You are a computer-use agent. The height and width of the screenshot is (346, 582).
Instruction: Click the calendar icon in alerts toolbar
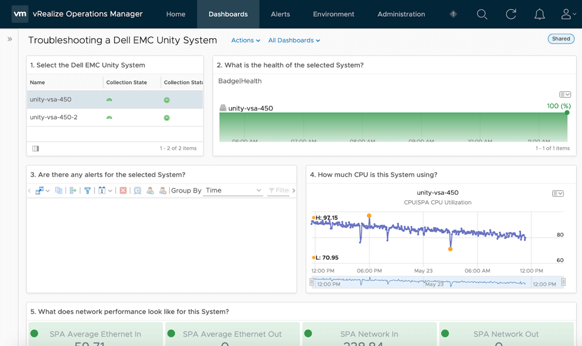[x=102, y=191]
